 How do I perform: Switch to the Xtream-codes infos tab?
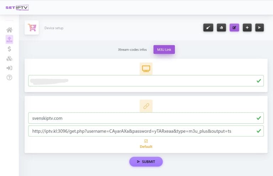132,50
